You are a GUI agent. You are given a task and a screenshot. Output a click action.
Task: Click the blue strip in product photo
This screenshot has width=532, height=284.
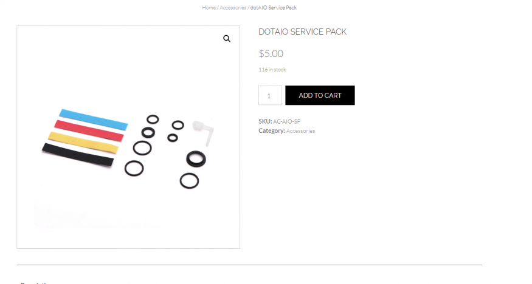click(x=94, y=120)
